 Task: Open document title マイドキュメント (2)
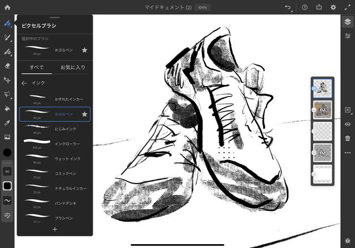point(168,7)
